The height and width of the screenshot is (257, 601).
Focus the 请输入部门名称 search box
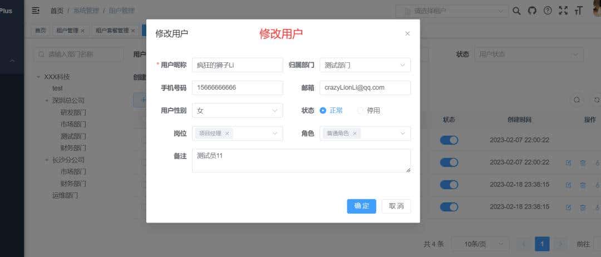pos(79,55)
